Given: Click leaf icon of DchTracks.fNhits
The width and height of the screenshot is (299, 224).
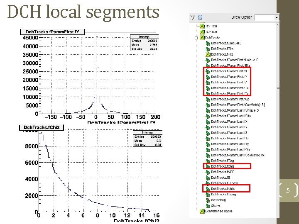Looking at the screenshot, I should [208, 189].
